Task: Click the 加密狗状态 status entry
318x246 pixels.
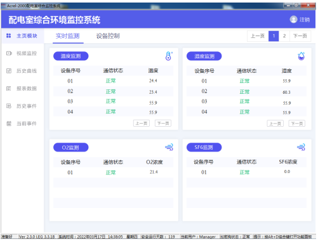Action: pos(235,236)
